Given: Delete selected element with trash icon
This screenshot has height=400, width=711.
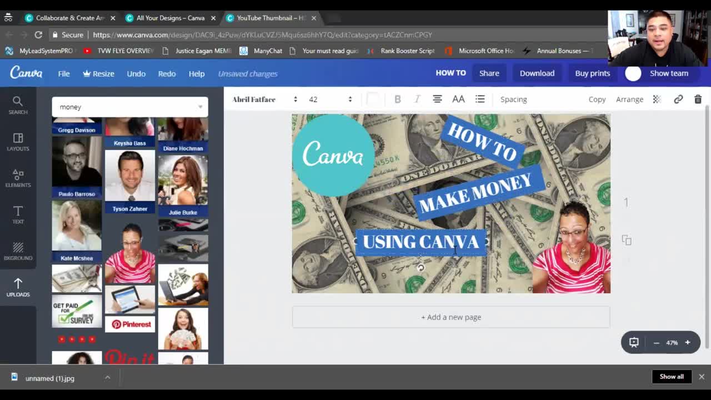Looking at the screenshot, I should click(698, 99).
